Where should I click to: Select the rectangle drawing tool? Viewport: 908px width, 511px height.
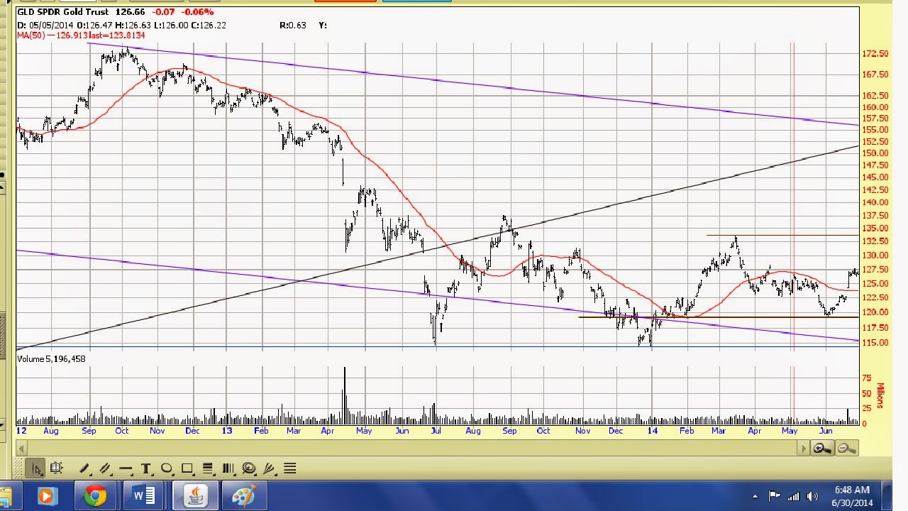tap(187, 468)
